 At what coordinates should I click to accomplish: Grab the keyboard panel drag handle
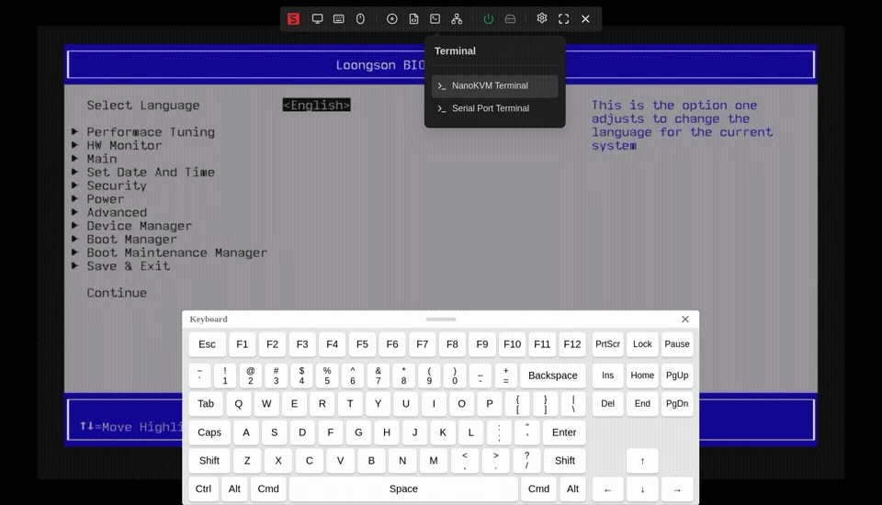click(441, 319)
